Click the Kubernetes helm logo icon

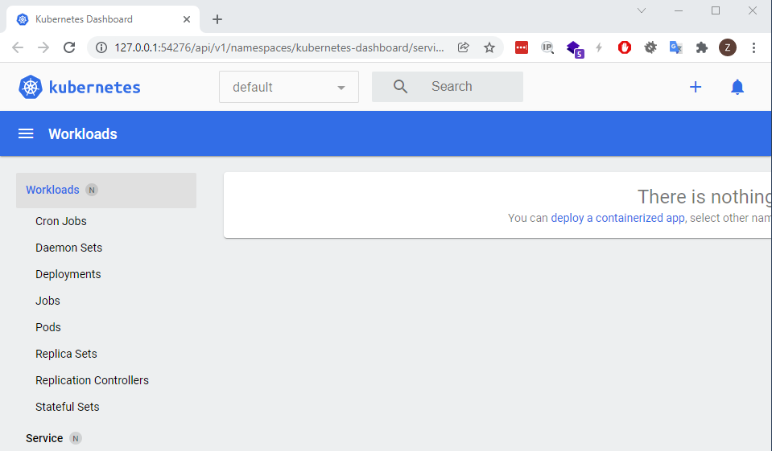tap(31, 87)
